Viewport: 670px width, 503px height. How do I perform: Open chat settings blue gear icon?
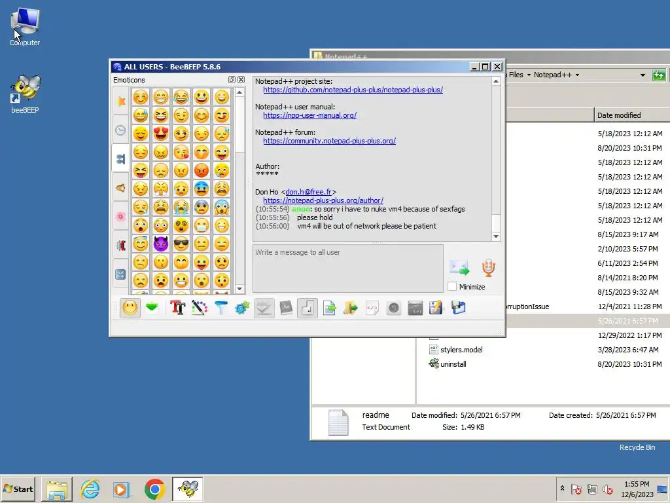tap(242, 308)
